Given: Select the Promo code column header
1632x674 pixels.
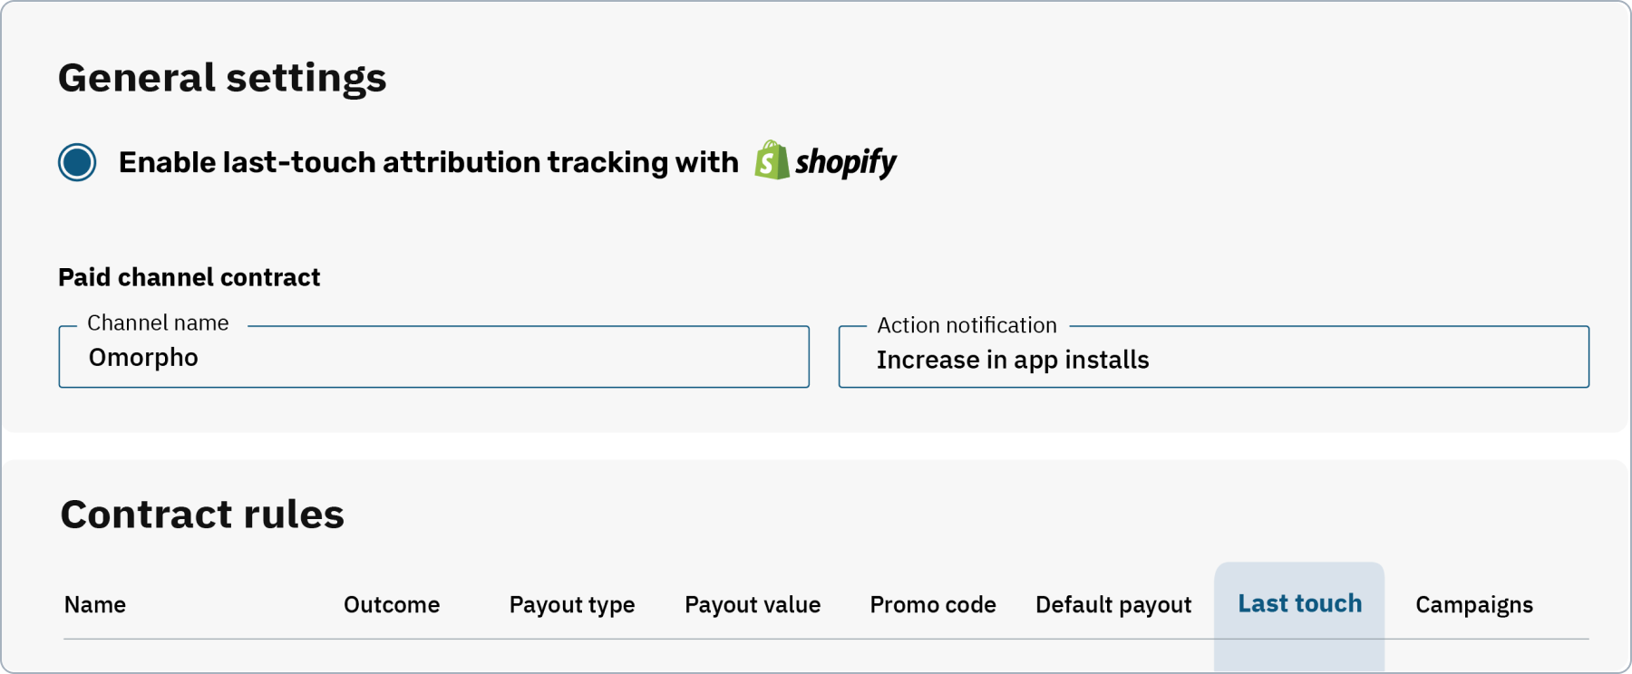Looking at the screenshot, I should (933, 604).
